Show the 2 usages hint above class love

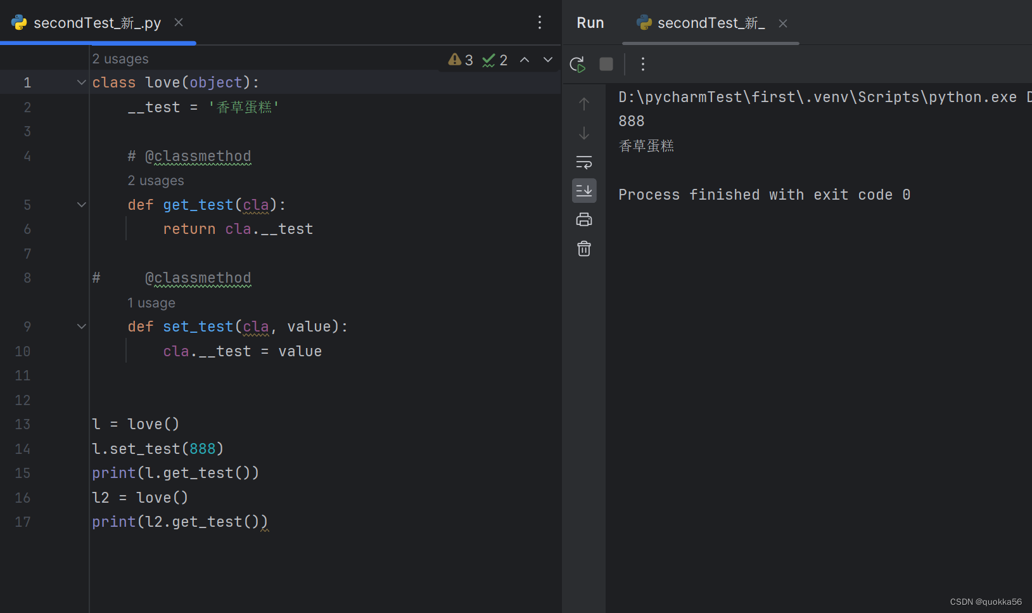click(x=120, y=59)
